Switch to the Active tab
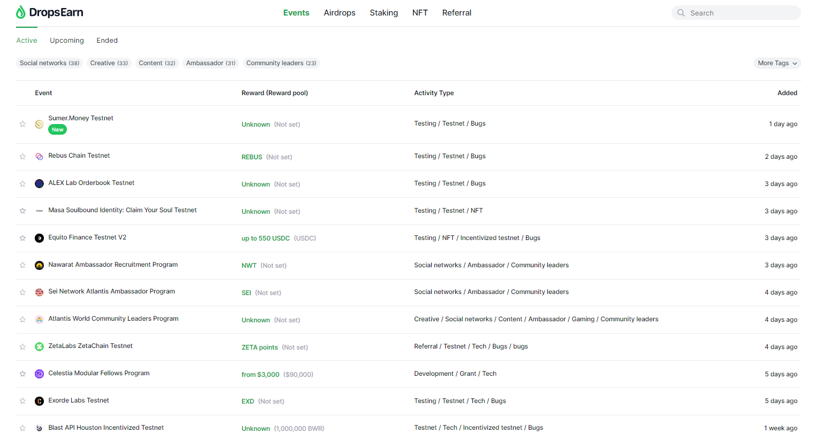 coord(27,41)
